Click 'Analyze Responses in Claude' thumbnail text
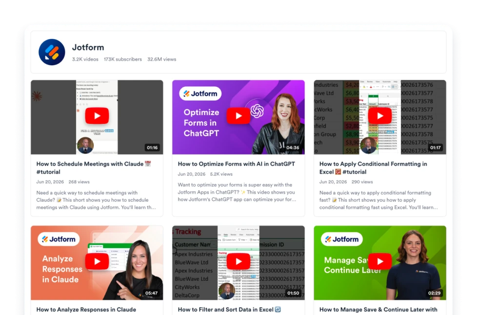The width and height of the screenshot is (477, 315). point(62,269)
